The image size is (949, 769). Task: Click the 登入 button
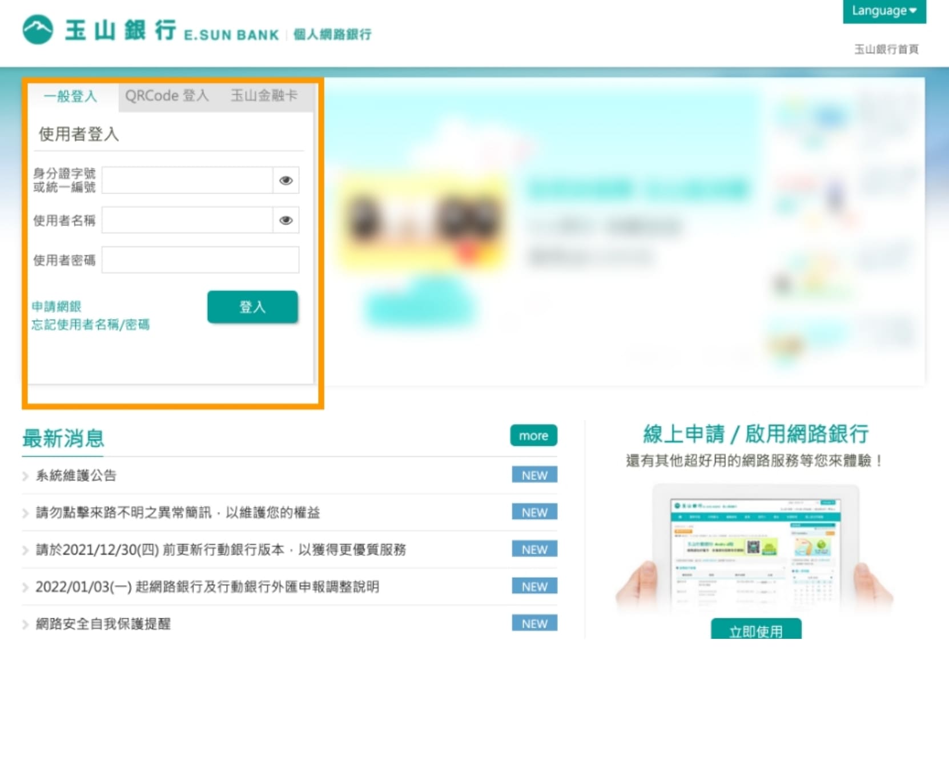(x=252, y=307)
